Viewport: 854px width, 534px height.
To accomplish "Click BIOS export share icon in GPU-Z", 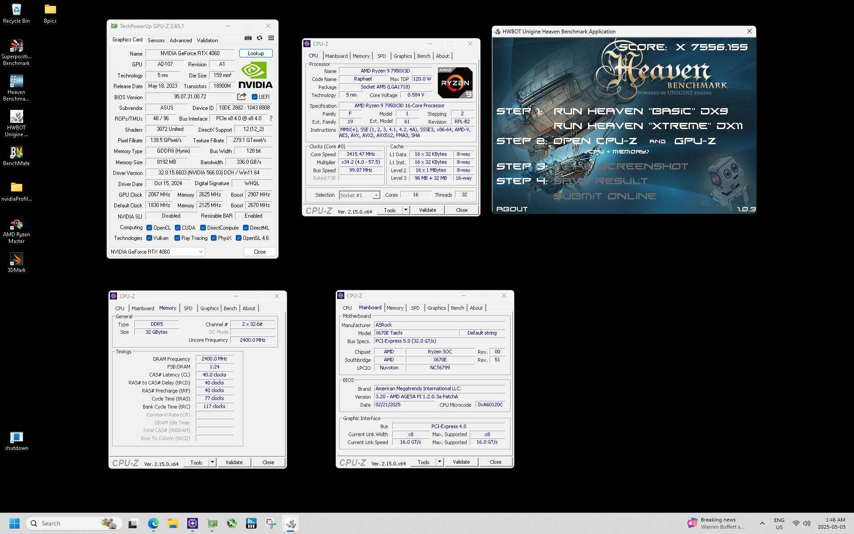I will (x=242, y=97).
